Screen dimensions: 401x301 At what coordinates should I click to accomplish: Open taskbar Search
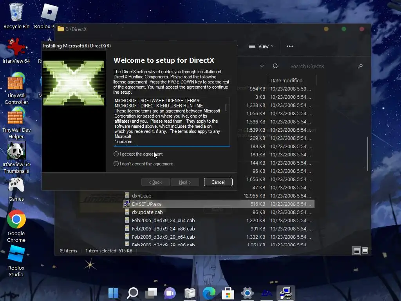click(132, 293)
